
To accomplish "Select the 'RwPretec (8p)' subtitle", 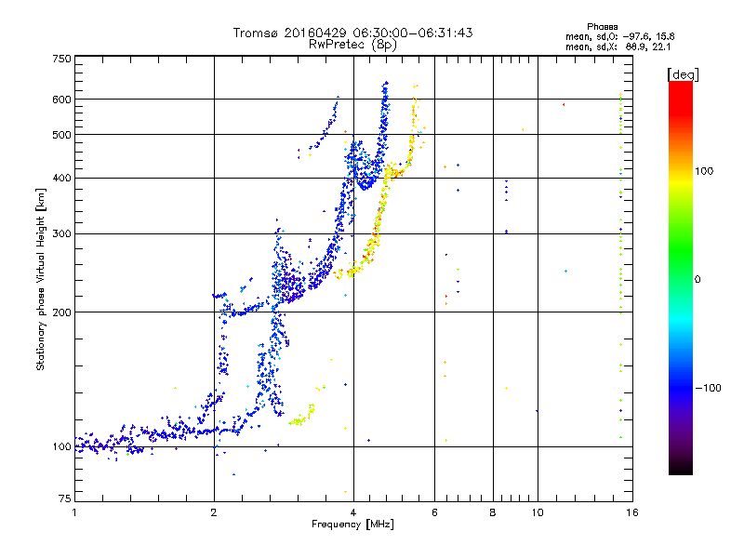I will pyautogui.click(x=352, y=45).
